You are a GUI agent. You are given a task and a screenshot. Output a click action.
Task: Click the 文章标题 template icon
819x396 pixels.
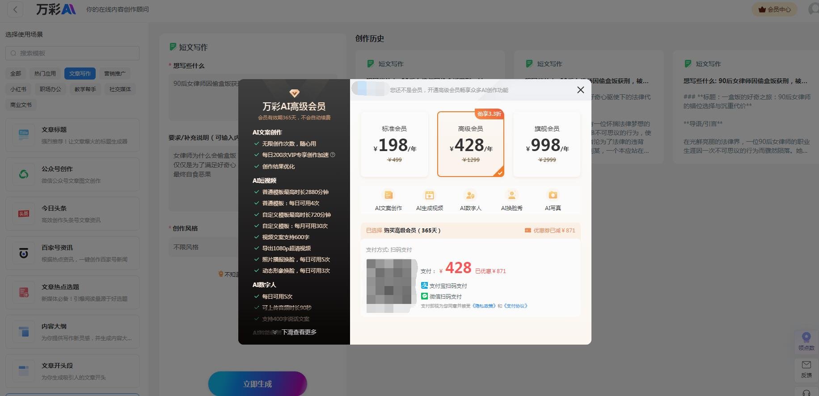[24, 135]
